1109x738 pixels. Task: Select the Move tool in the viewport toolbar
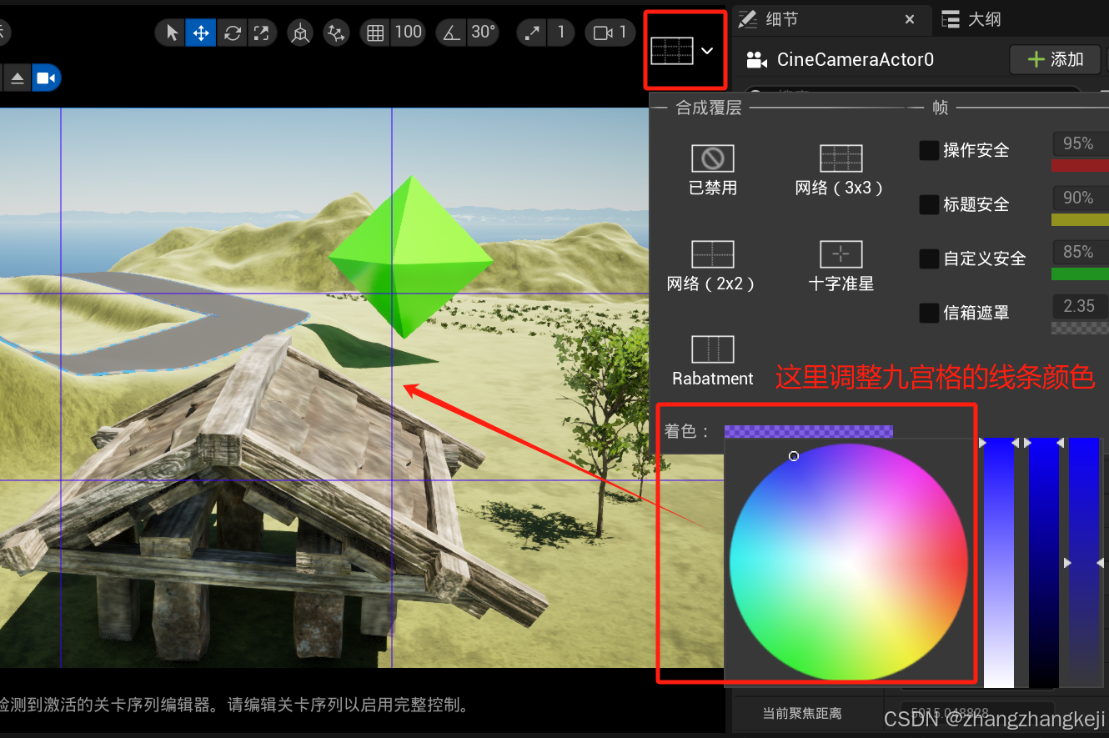pyautogui.click(x=200, y=33)
